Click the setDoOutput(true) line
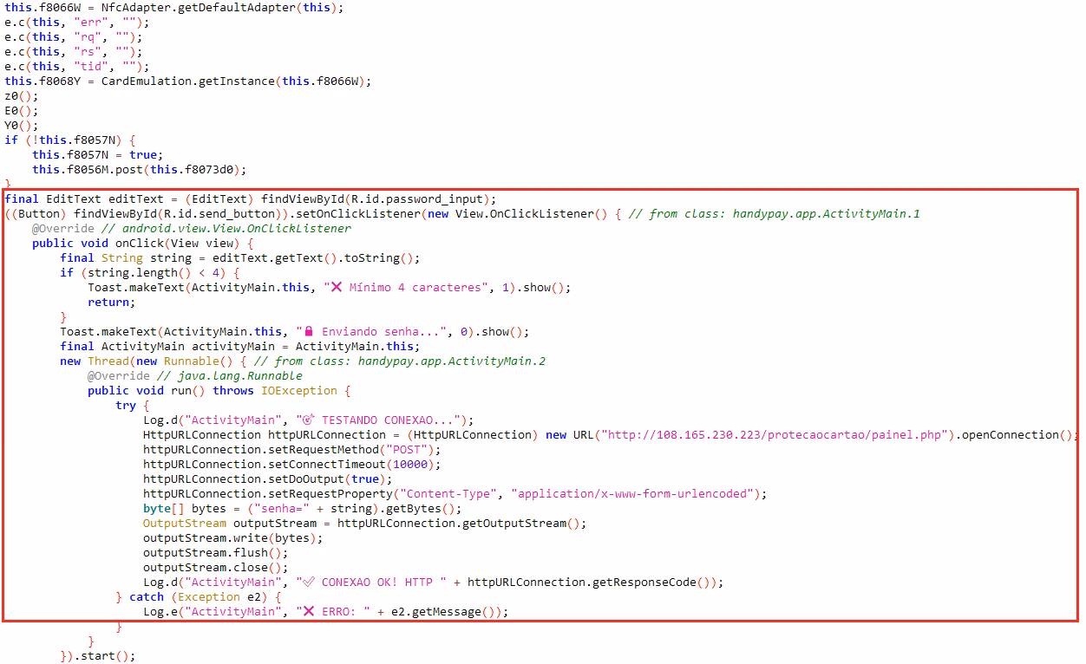 [268, 479]
